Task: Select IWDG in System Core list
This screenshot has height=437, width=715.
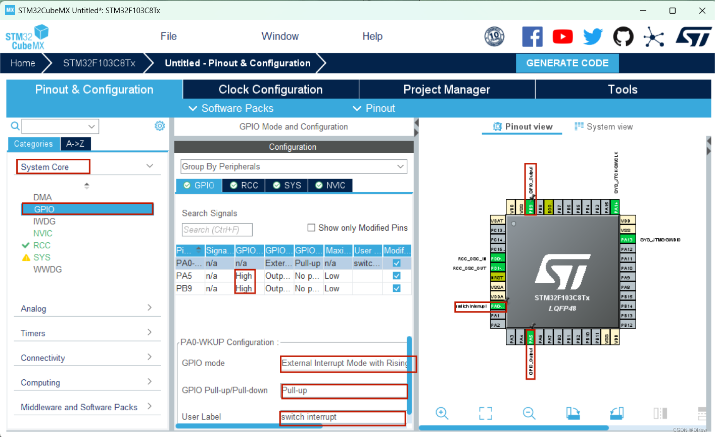Action: coord(44,222)
